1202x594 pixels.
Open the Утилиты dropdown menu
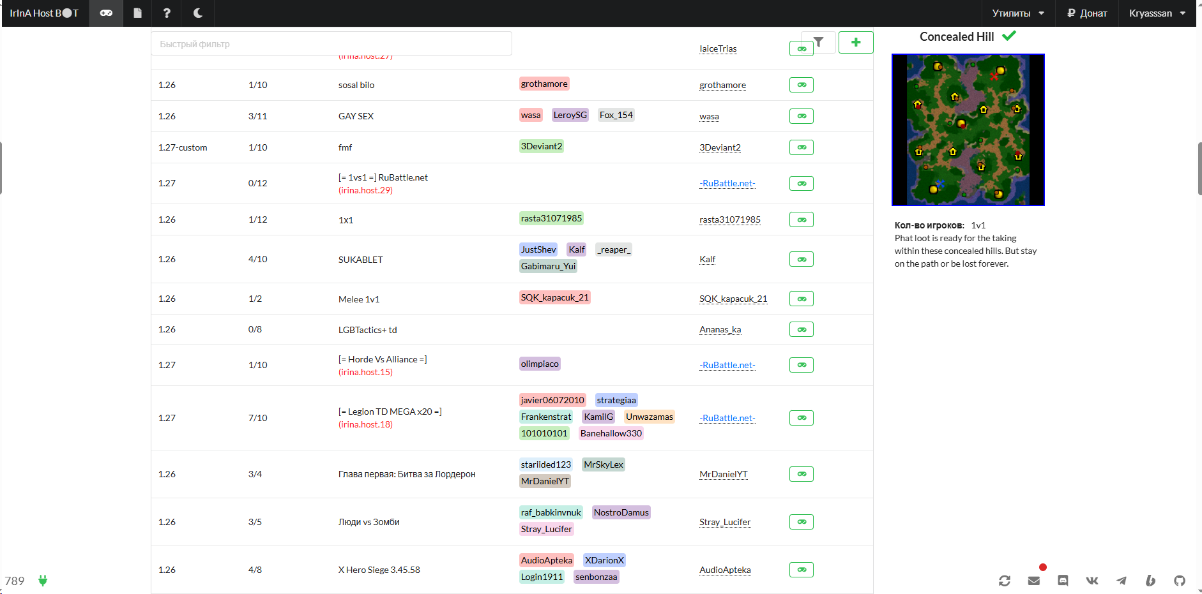pyautogui.click(x=1018, y=13)
